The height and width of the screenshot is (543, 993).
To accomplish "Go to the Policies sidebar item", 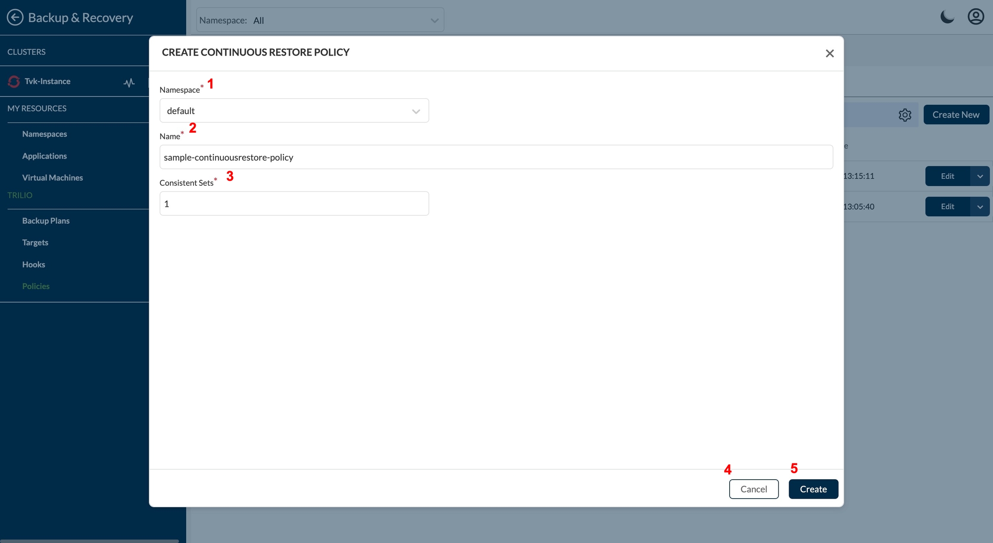I will pyautogui.click(x=36, y=286).
